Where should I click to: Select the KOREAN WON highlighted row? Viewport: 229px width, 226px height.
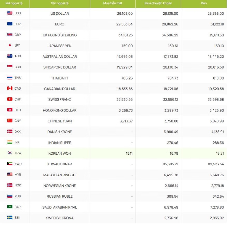(59, 153)
